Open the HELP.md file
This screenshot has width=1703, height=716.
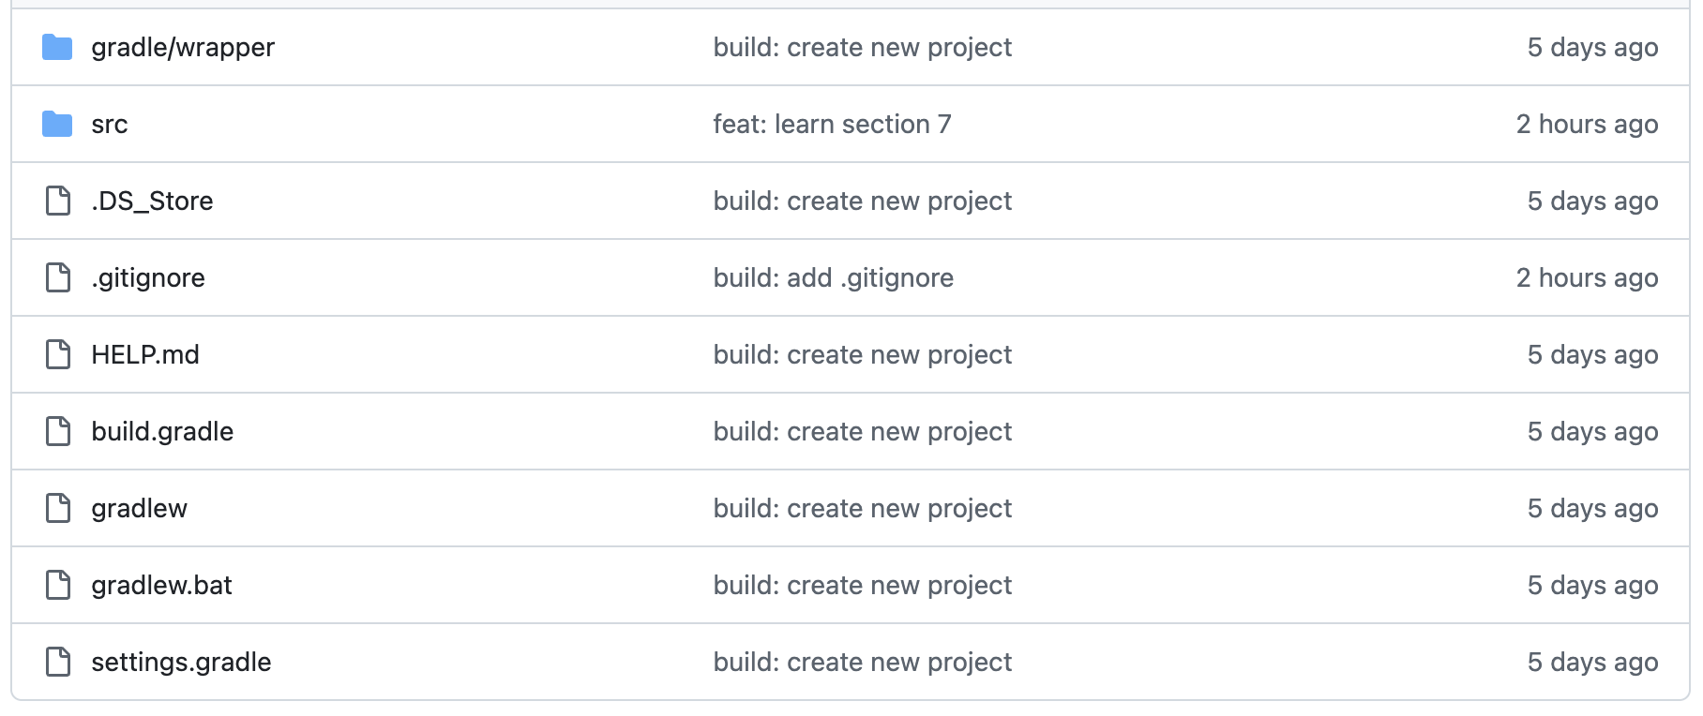coord(145,354)
